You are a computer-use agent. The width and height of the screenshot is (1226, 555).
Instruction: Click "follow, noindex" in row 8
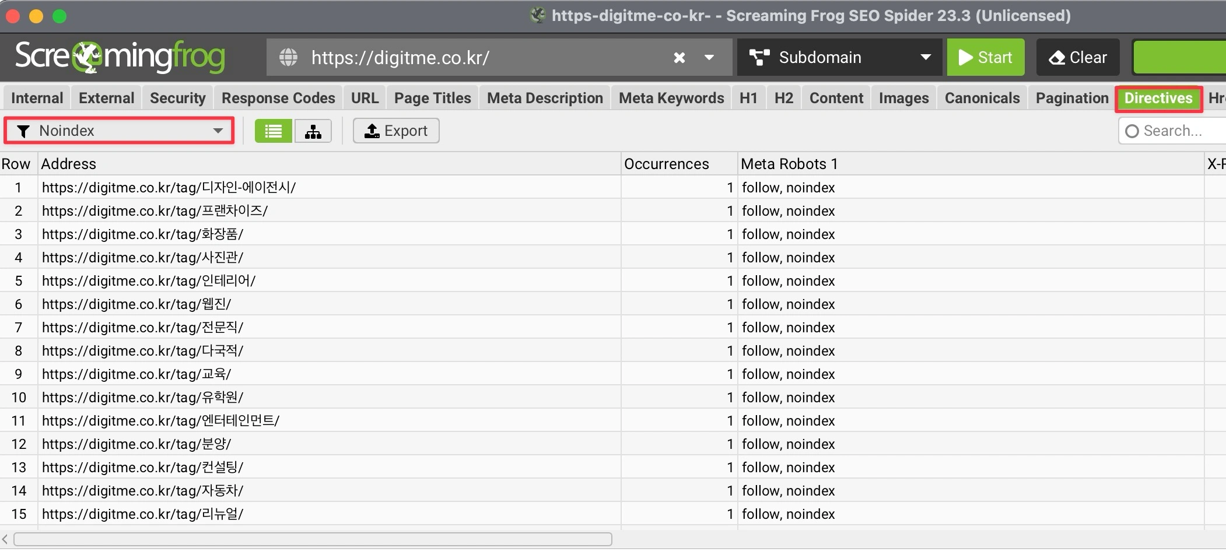pyautogui.click(x=788, y=350)
